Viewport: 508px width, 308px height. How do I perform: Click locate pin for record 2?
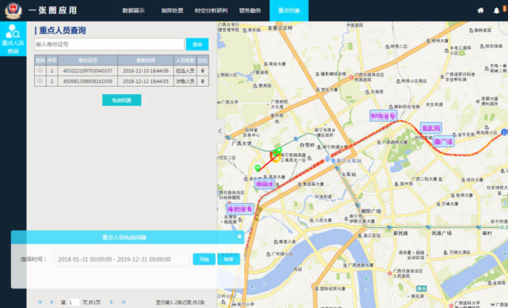(x=203, y=81)
